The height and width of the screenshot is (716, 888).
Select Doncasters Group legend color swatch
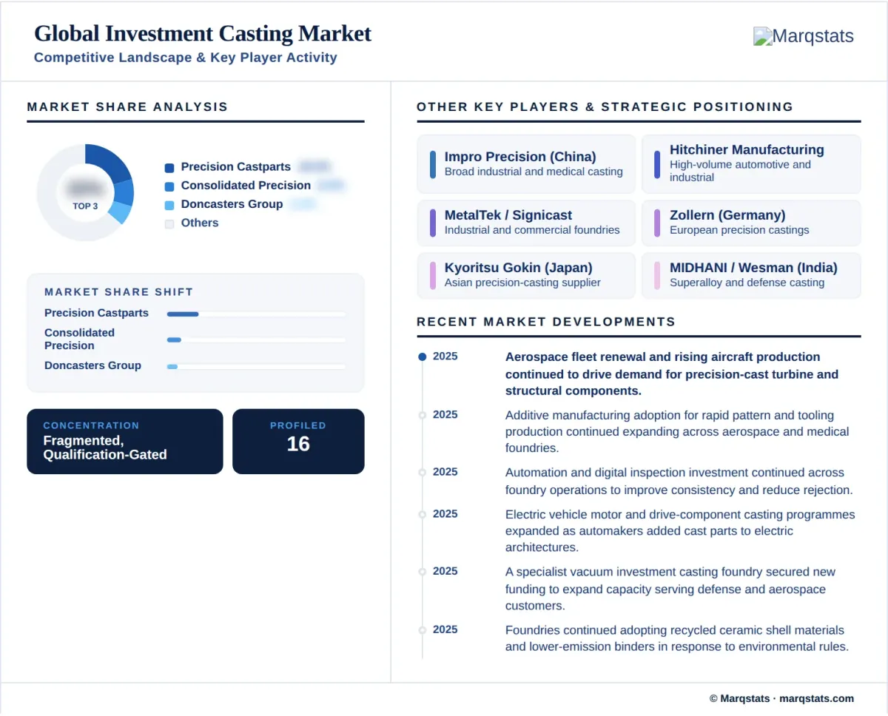click(169, 205)
